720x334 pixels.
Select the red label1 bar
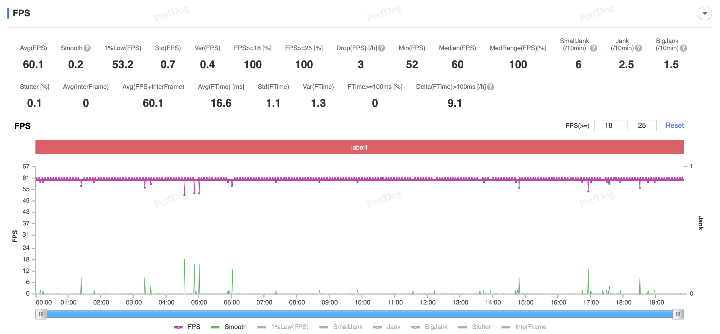(359, 147)
